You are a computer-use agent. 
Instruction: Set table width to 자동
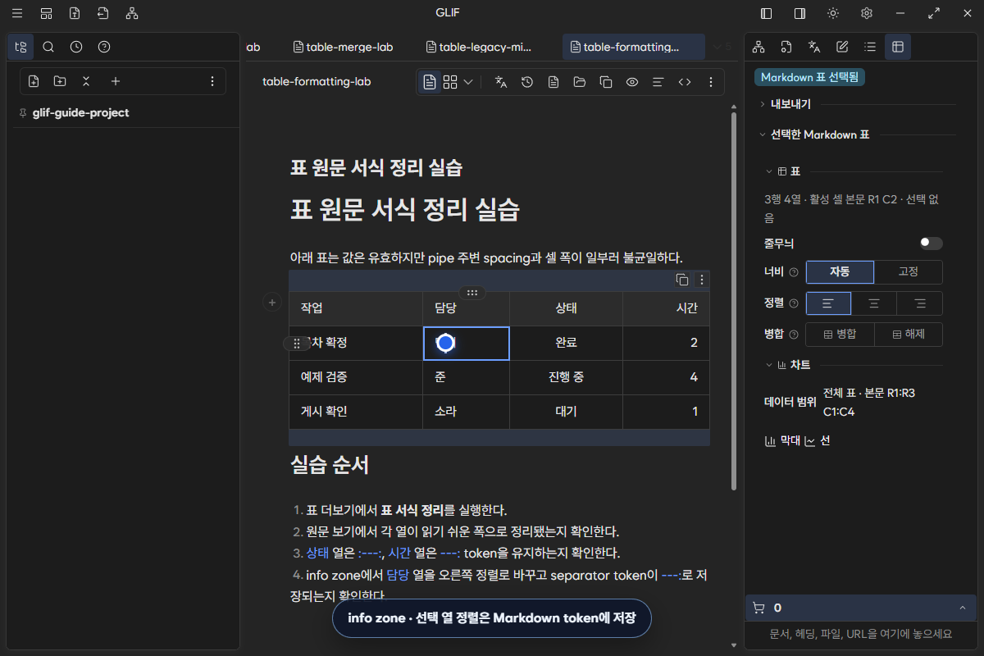[x=840, y=271]
